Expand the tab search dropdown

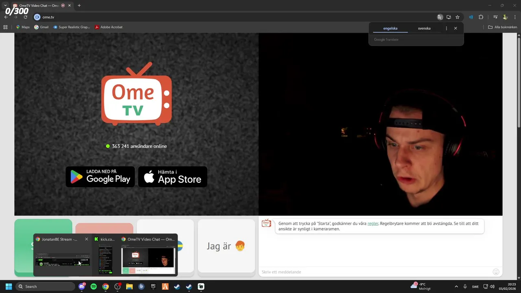point(5,5)
